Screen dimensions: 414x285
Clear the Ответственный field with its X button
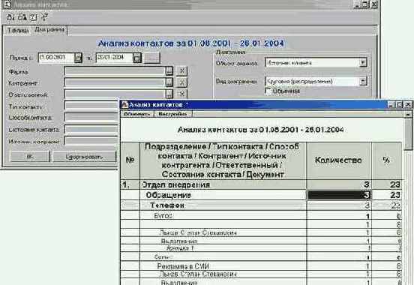click(181, 94)
